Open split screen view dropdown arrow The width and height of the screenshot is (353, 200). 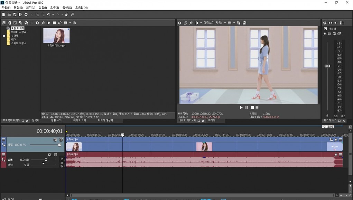201,23
